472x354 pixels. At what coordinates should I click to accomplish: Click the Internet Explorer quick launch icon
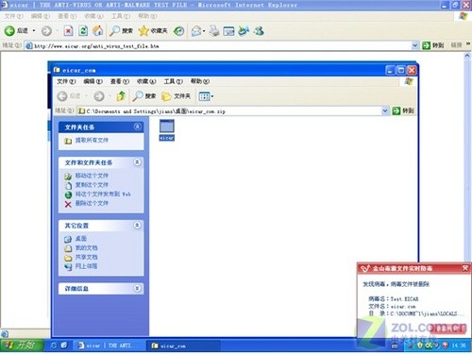(54, 346)
